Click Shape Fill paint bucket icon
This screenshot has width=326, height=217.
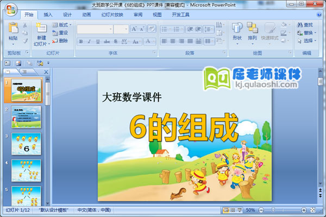284,25
